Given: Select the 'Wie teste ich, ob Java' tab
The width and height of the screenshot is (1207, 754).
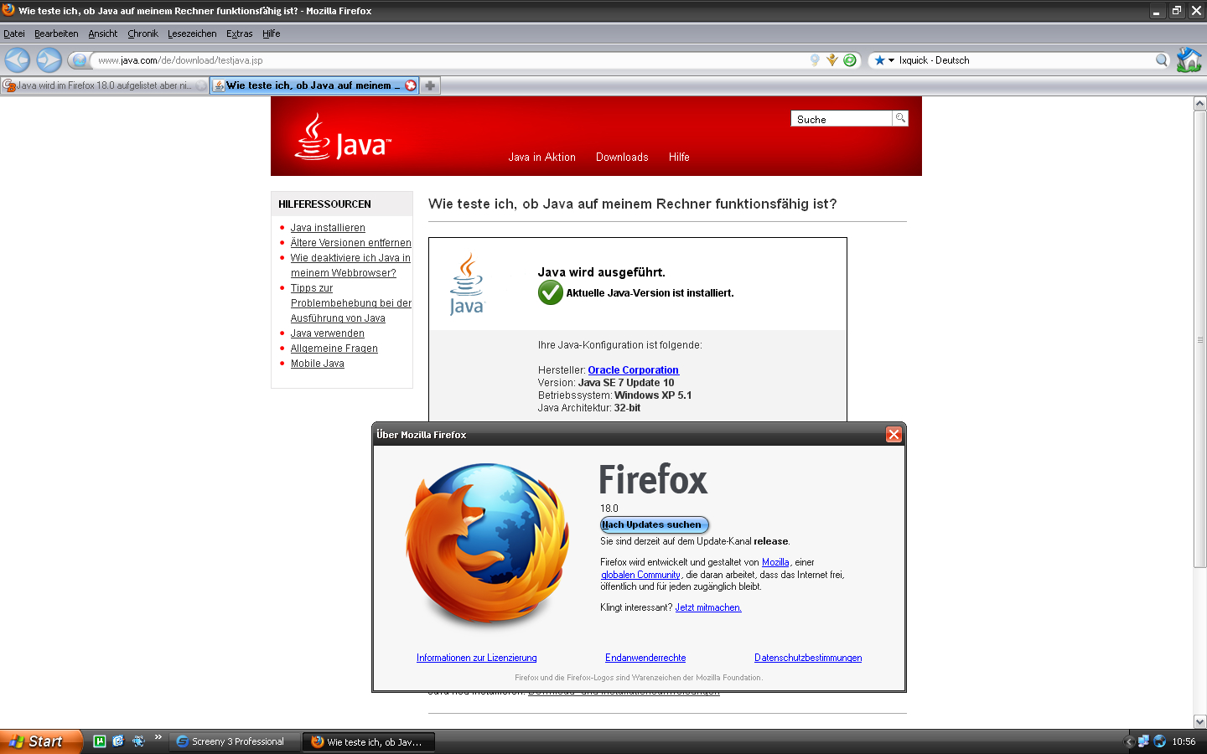Looking at the screenshot, I should [313, 85].
